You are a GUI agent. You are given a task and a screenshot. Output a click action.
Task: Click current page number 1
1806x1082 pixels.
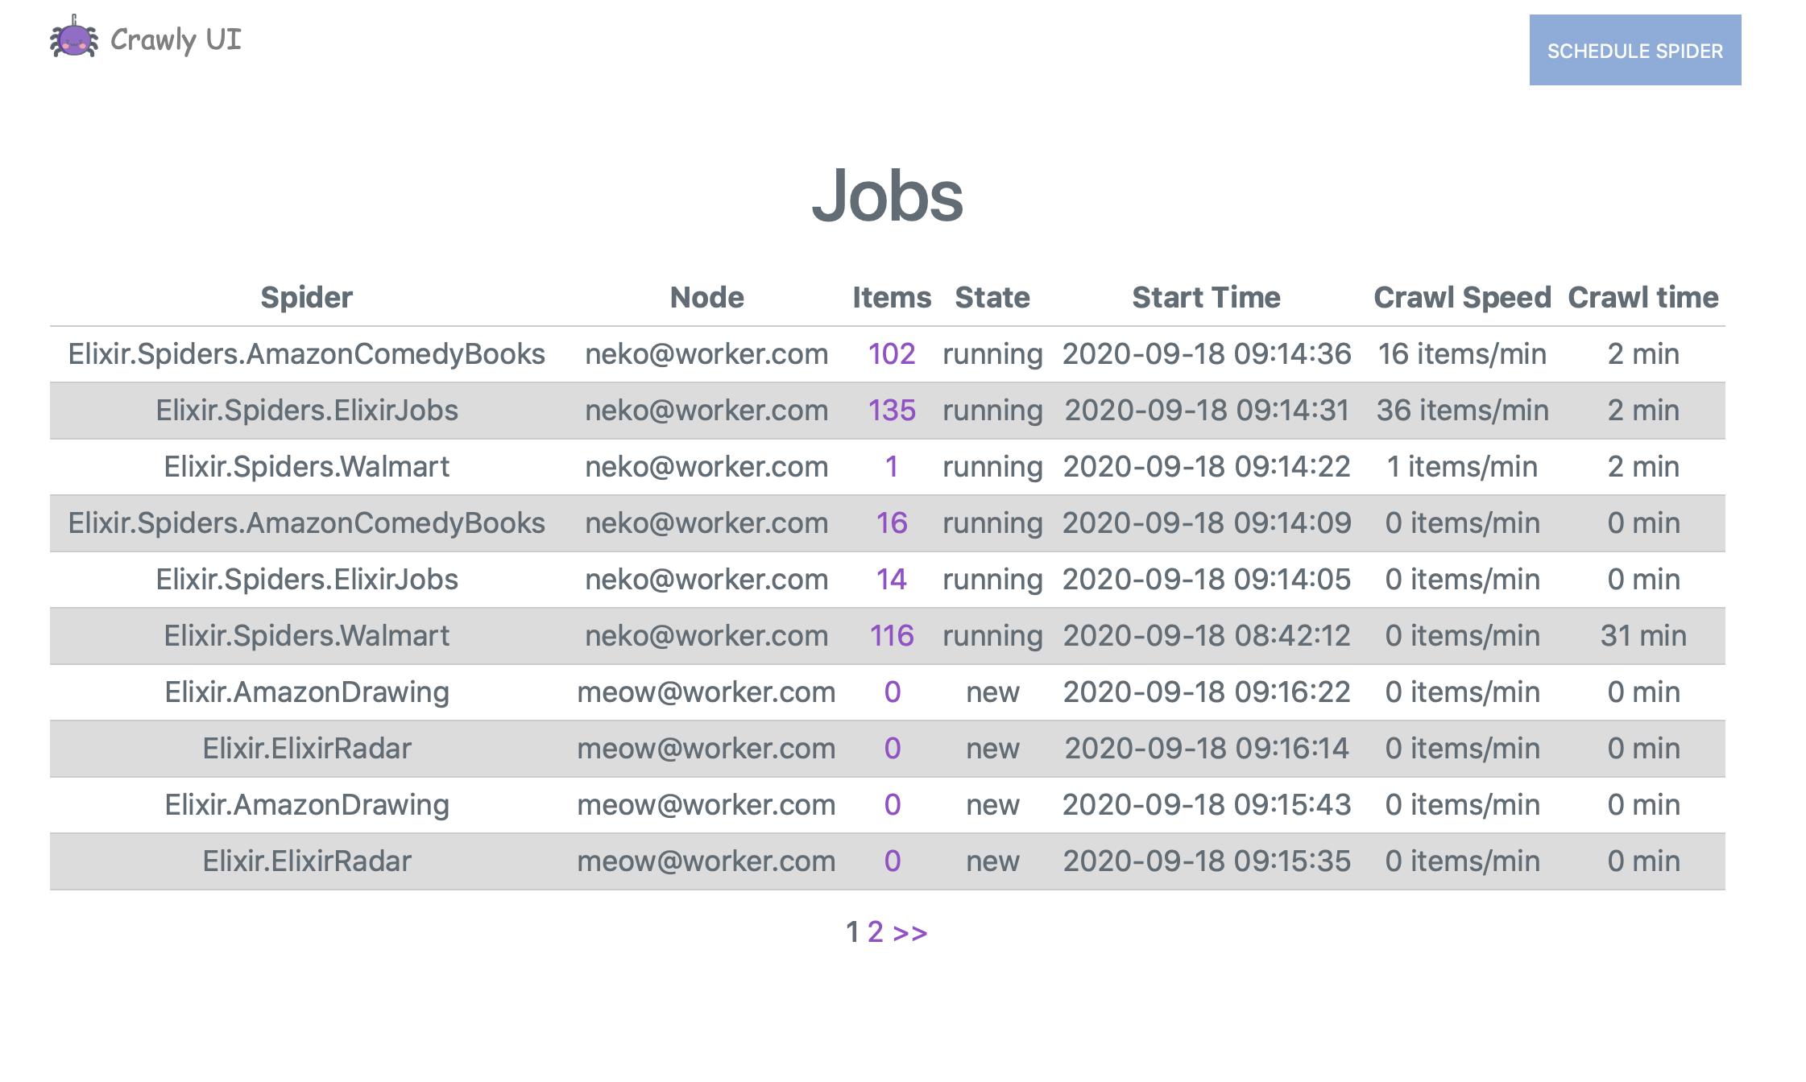click(851, 932)
